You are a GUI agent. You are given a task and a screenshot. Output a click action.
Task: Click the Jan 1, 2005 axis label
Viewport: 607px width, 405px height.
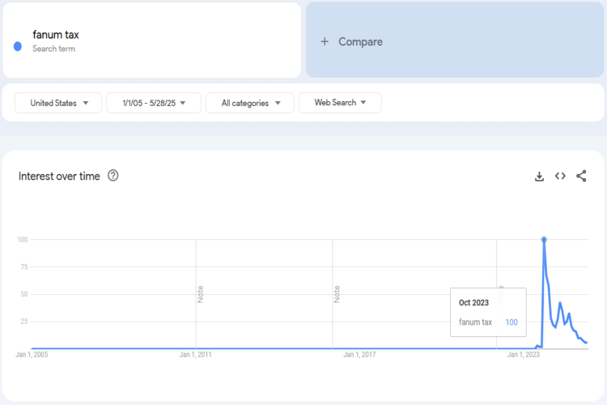click(x=32, y=355)
